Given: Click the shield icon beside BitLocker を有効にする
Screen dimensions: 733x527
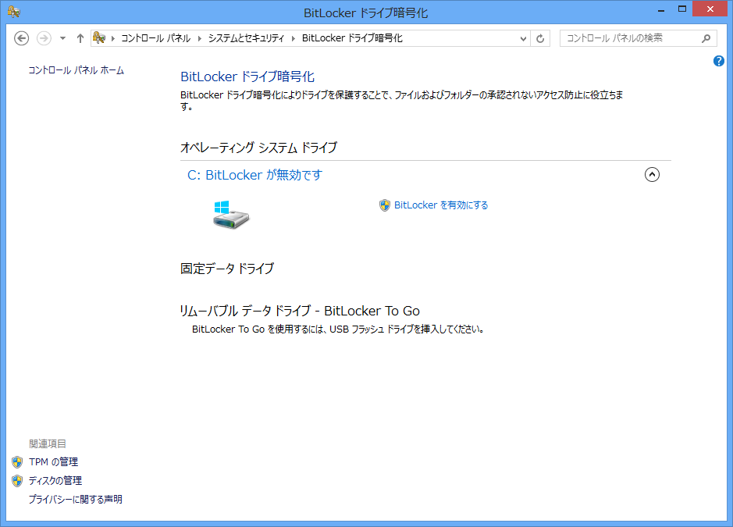Looking at the screenshot, I should (x=384, y=205).
